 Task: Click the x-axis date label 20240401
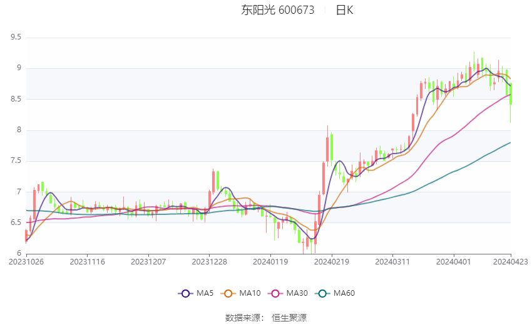(x=454, y=262)
